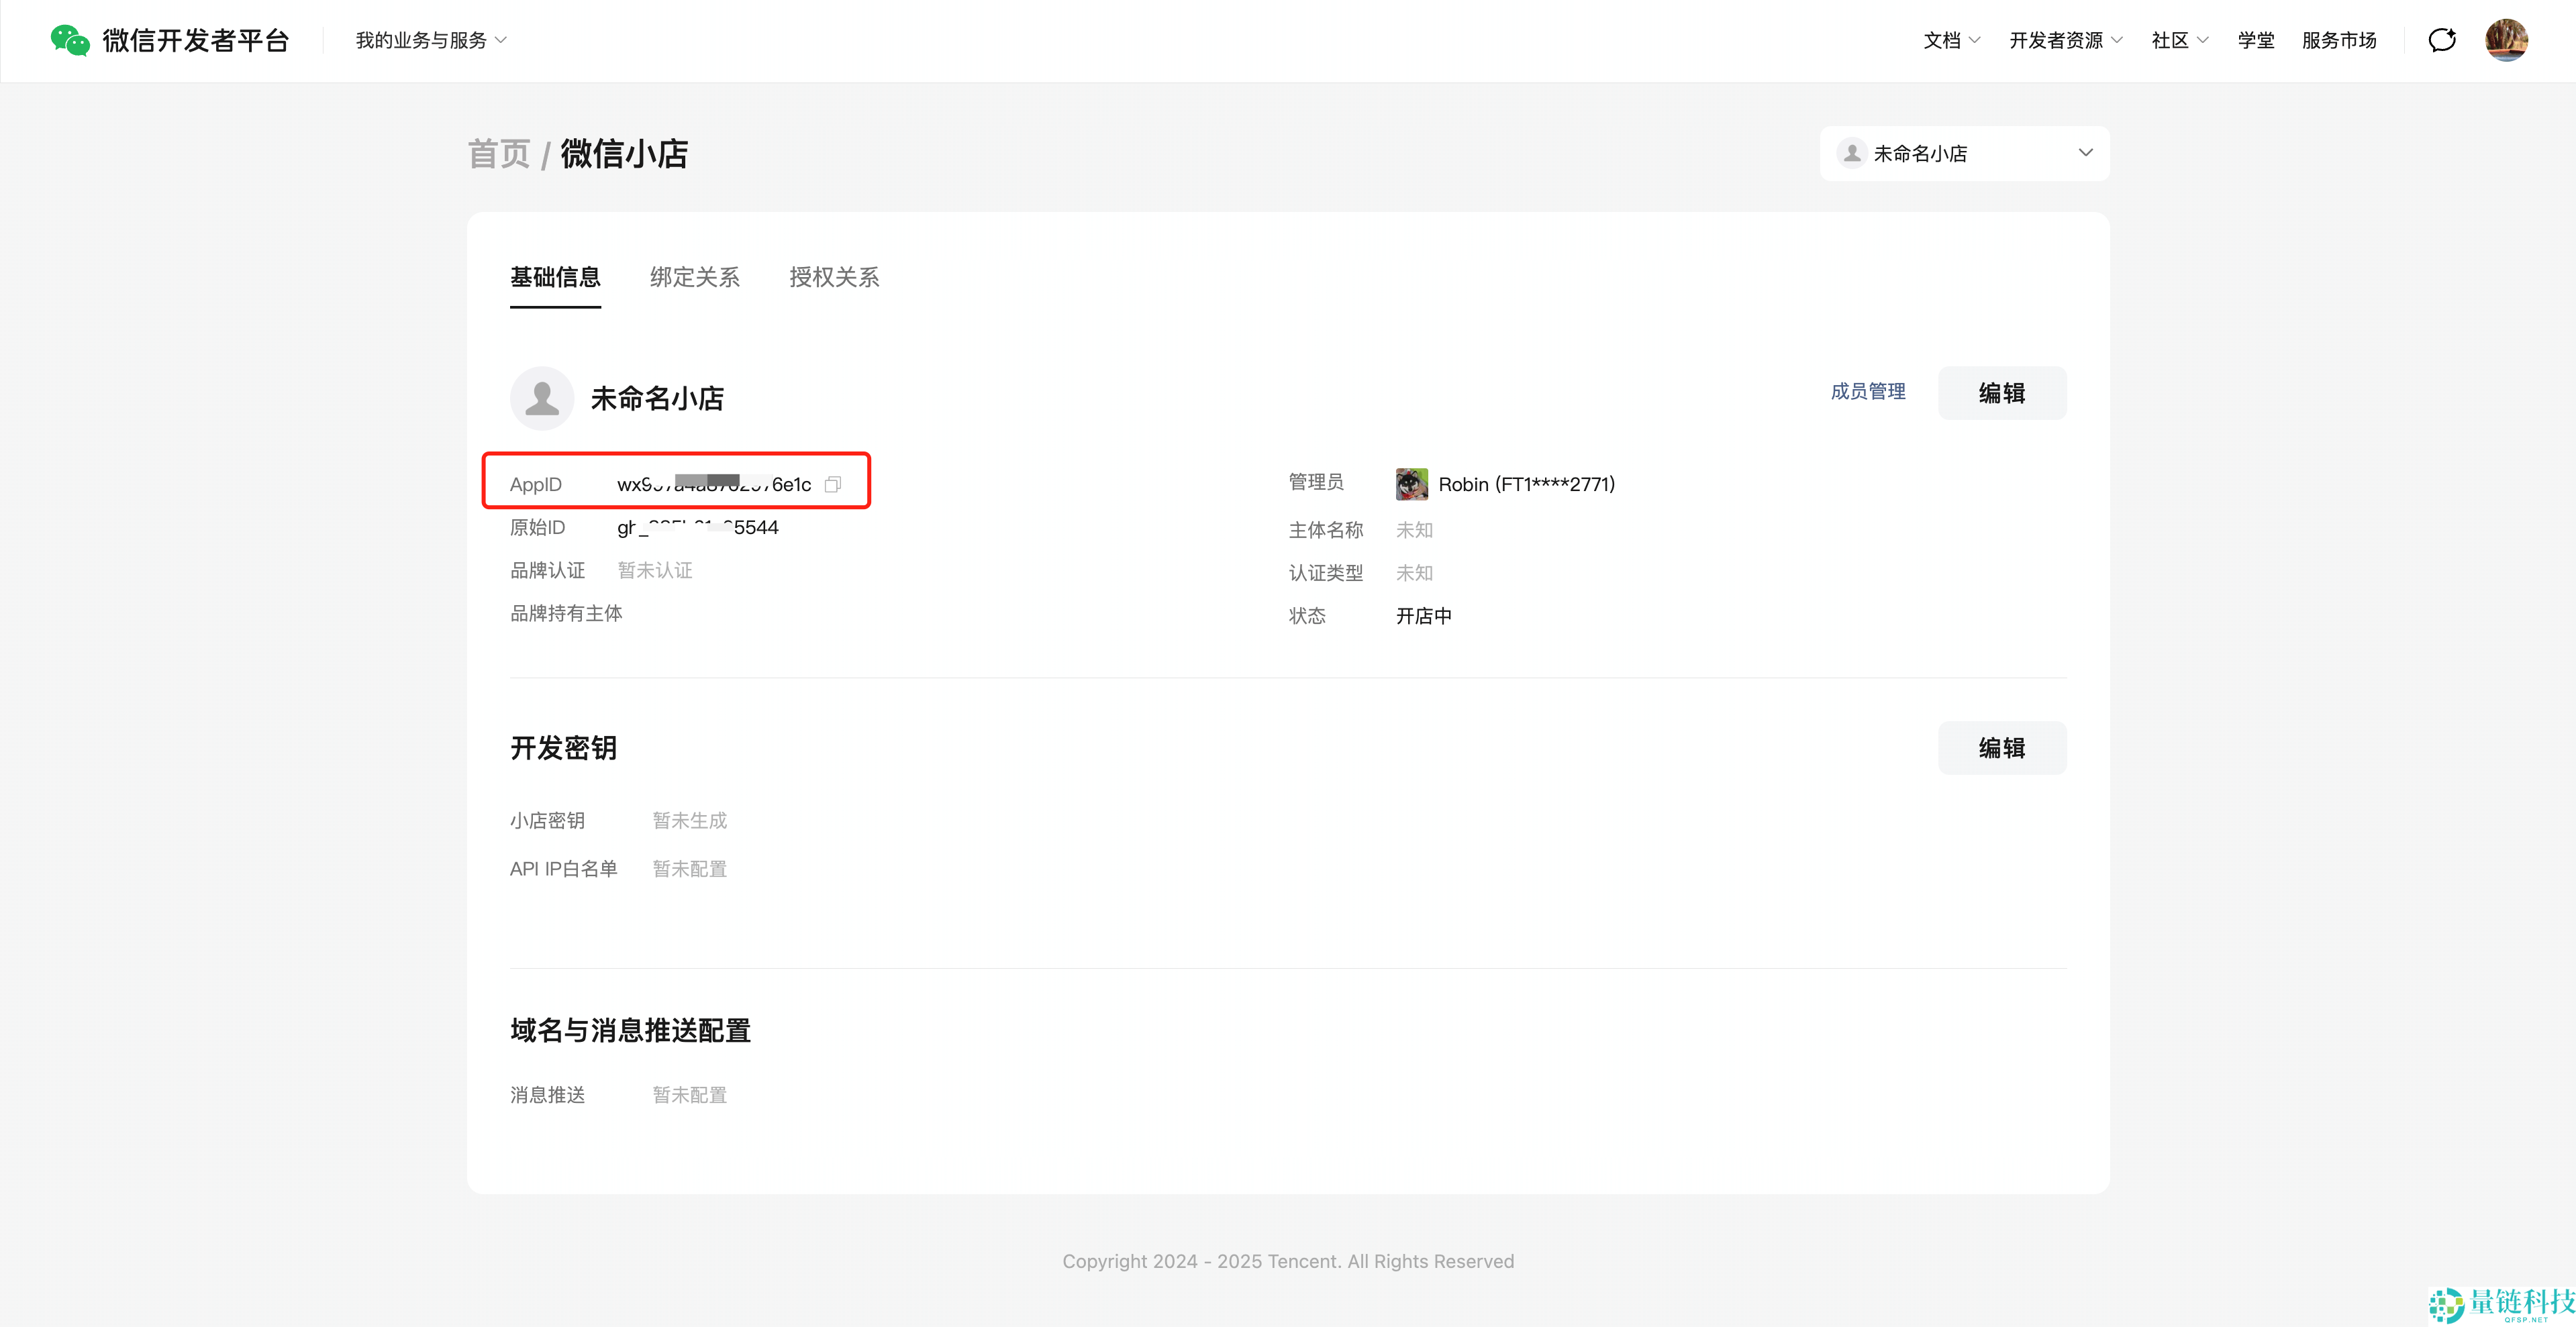Click 未知 beside 主体名称
This screenshot has width=2576, height=1327.
[x=1414, y=531]
